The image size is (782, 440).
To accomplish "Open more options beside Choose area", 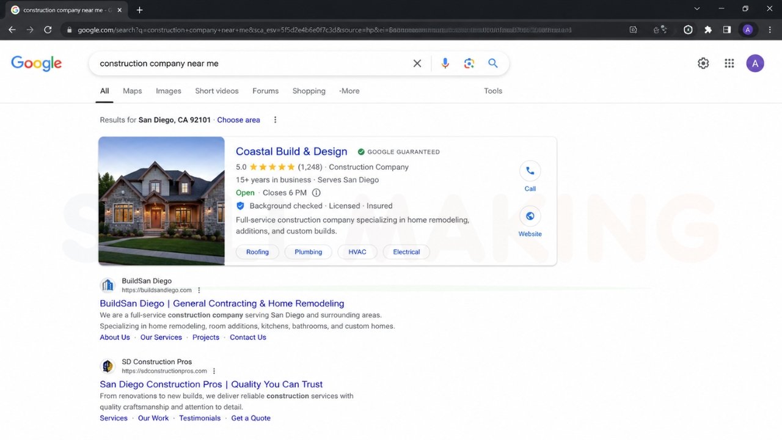I will [x=275, y=120].
